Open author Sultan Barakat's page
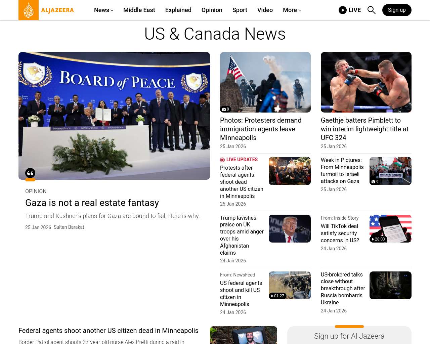This screenshot has height=344, width=430. click(x=69, y=227)
